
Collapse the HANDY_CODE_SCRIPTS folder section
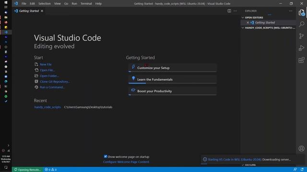coord(243,28)
